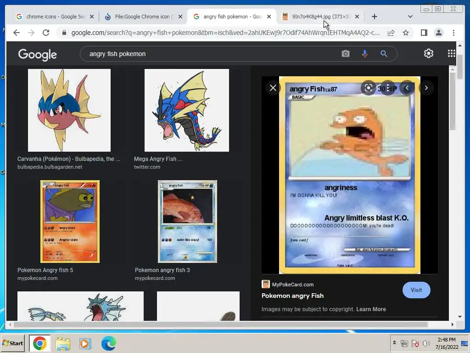Reload the current page

pos(46,33)
